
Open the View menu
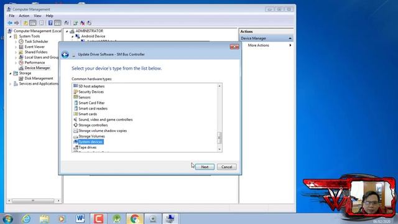pyautogui.click(x=37, y=16)
